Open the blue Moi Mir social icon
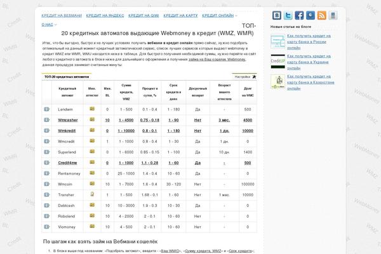This screenshot has width=381, height=254. coord(311,15)
